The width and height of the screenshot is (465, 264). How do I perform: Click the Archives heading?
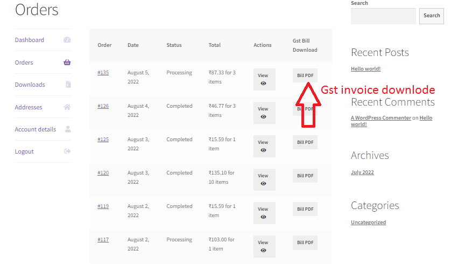[370, 155]
